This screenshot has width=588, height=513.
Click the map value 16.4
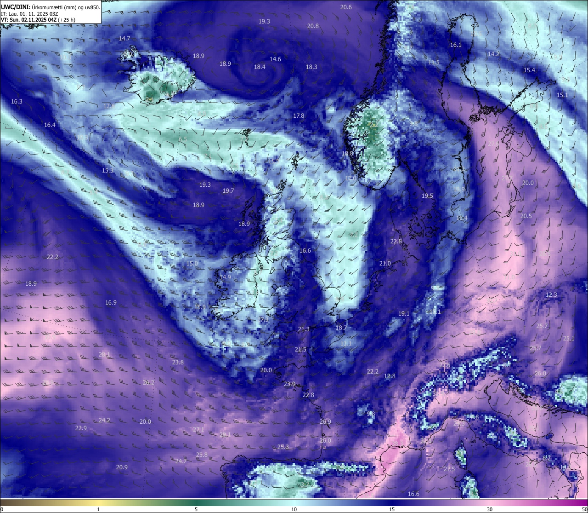[50, 125]
